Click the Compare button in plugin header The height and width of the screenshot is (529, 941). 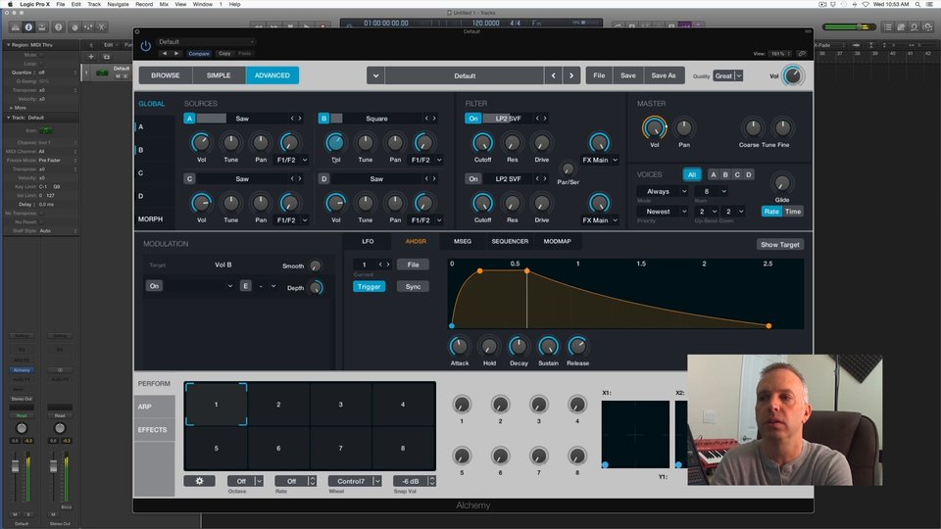(x=199, y=53)
